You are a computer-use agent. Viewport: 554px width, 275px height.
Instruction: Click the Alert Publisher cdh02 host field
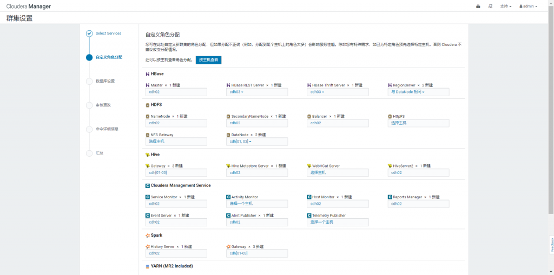[257, 223]
